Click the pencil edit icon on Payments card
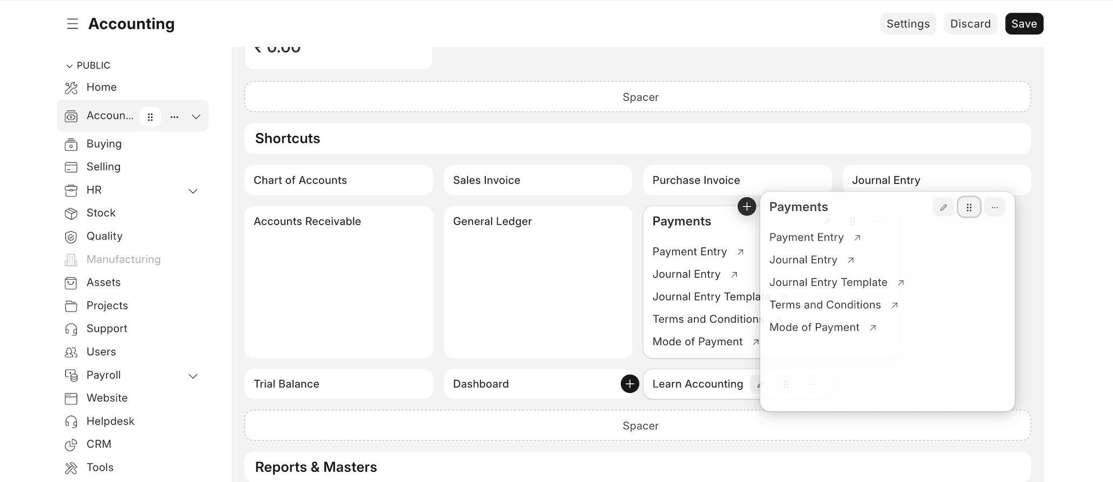The image size is (1113, 482). 943,207
